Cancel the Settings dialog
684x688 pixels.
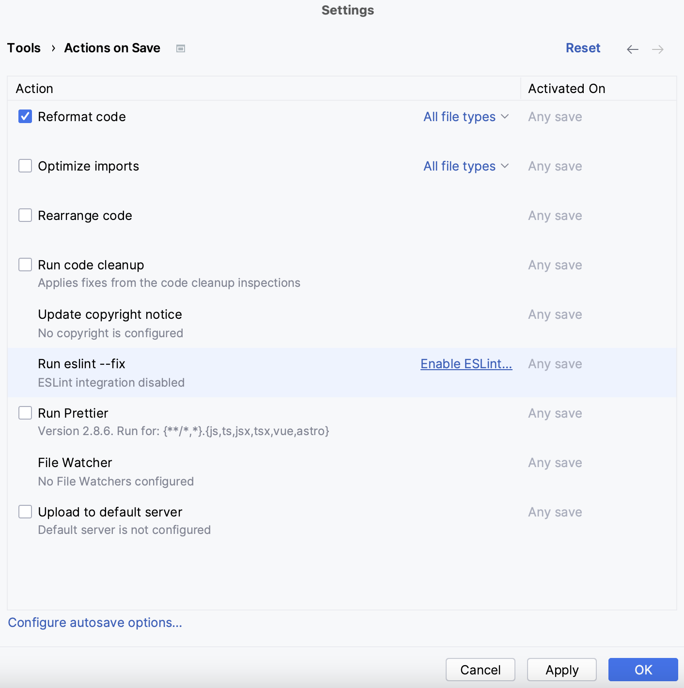tap(480, 670)
